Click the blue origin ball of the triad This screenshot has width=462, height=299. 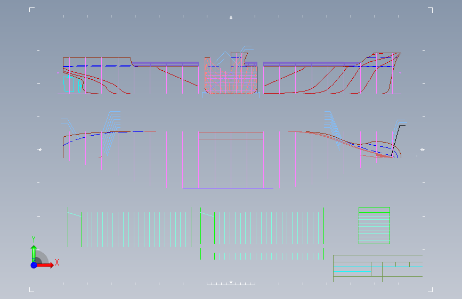(34, 265)
